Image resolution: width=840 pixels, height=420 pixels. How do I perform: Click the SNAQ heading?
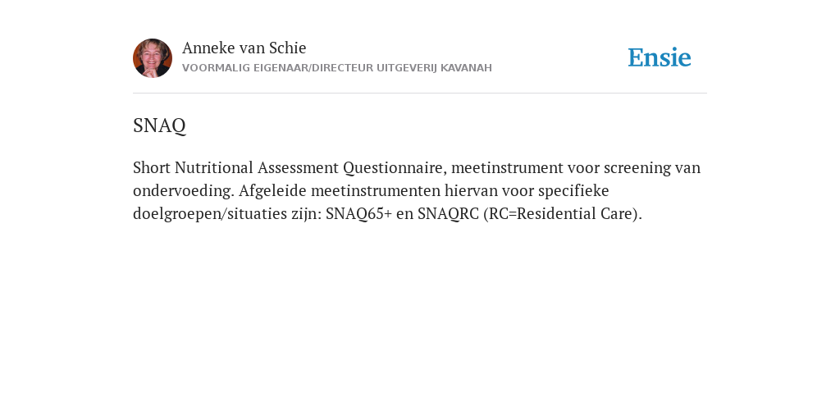(x=159, y=126)
